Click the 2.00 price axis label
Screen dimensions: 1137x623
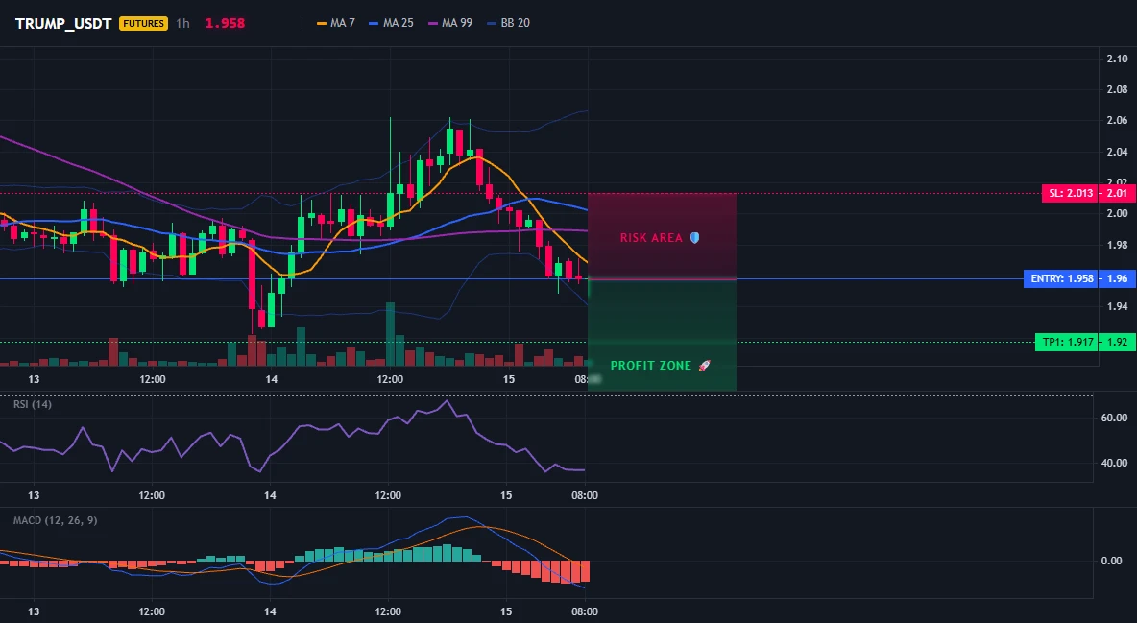(1117, 213)
